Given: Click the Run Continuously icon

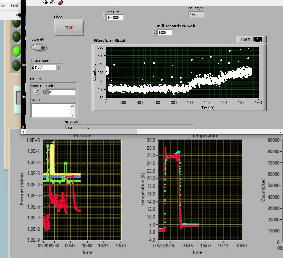Looking at the screenshot, I should (52, 2).
